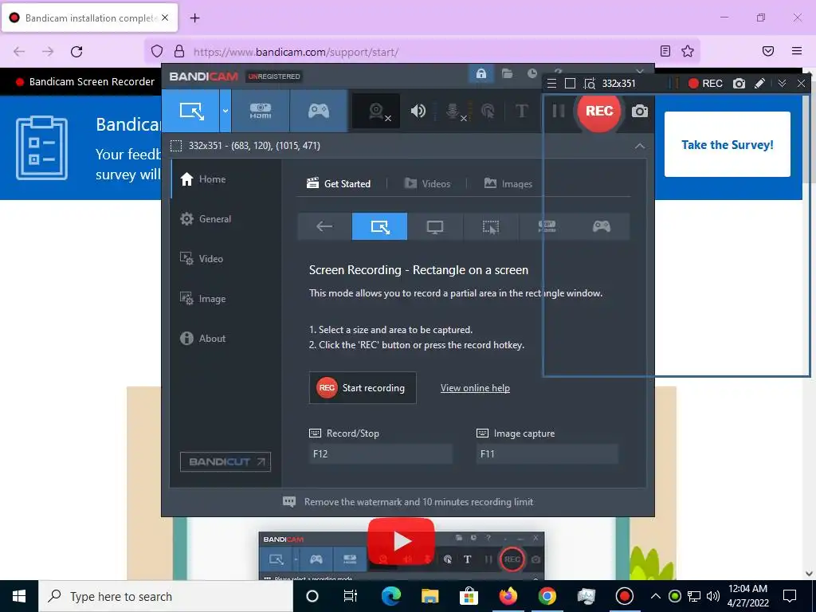Toggle the text overlay T icon
Viewport: 816px width, 612px height.
[x=521, y=111]
